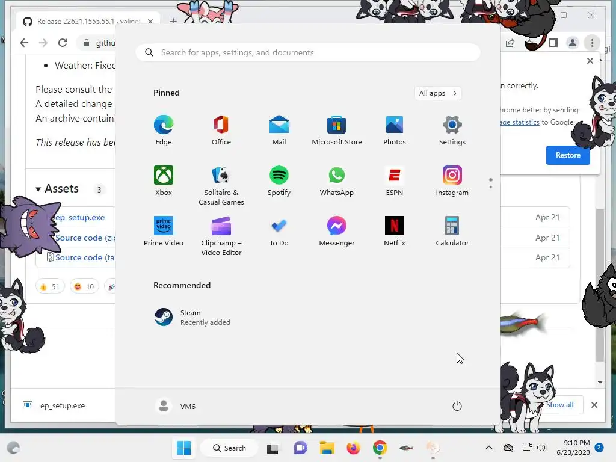Launch the To Do app
This screenshot has height=462, width=616.
click(279, 232)
